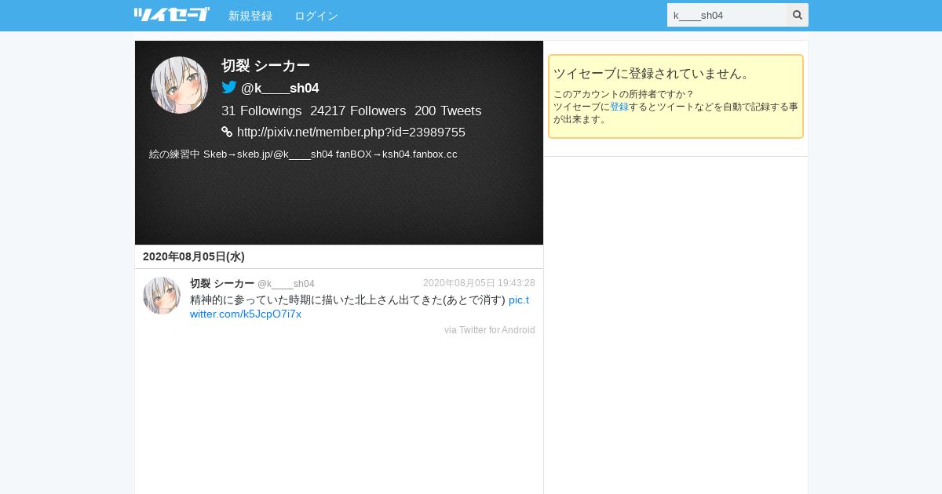Open the tweet author's small avatar
The height and width of the screenshot is (494, 942).
click(x=162, y=296)
